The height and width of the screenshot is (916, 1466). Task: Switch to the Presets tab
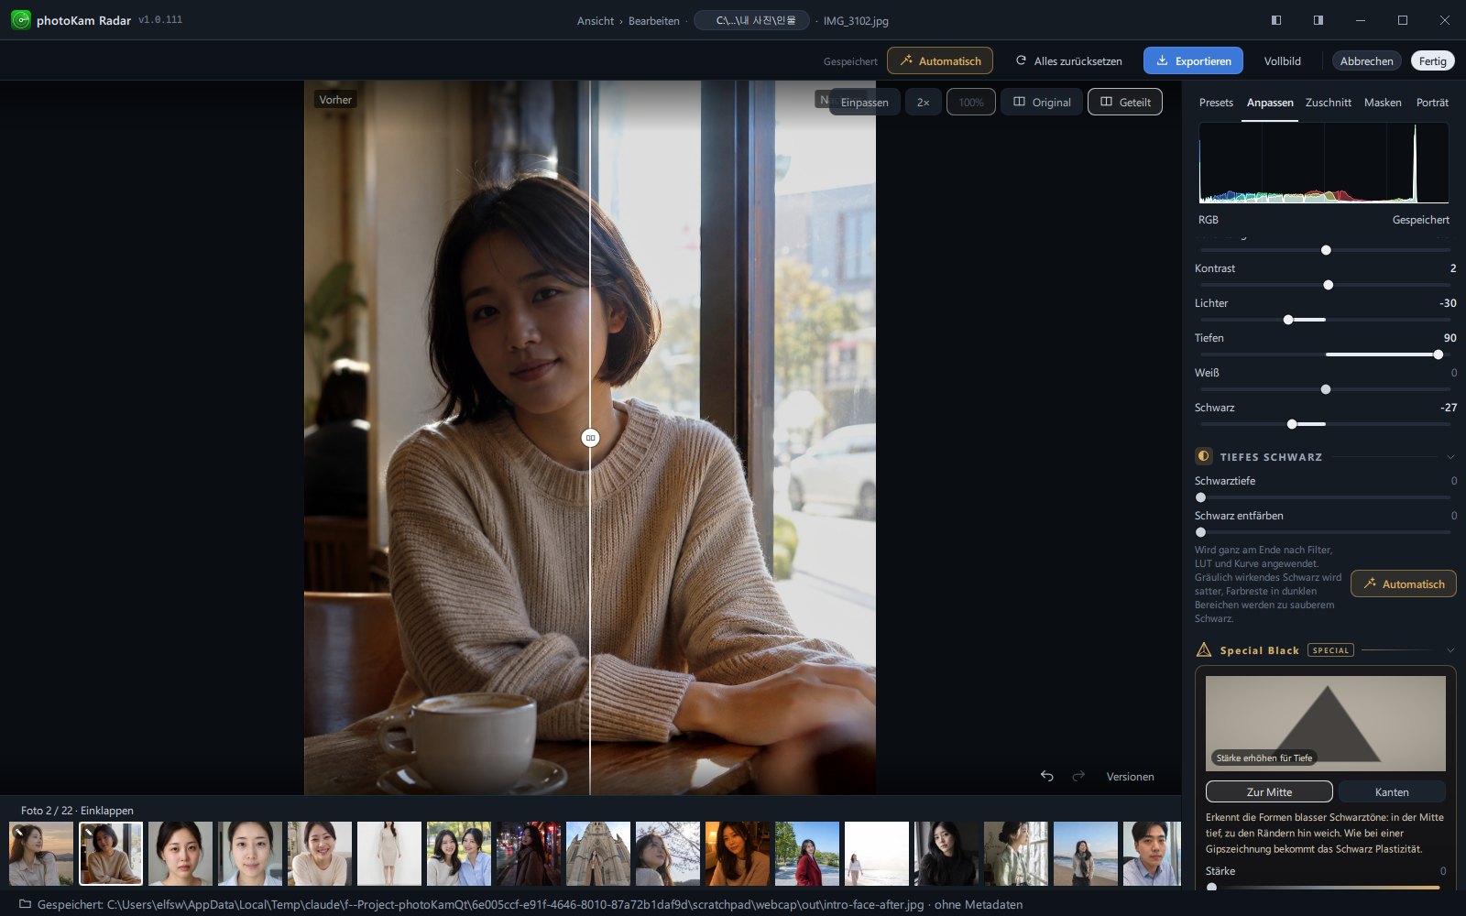click(x=1216, y=103)
